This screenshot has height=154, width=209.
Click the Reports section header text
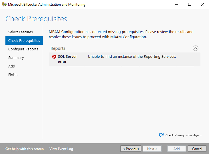click(x=58, y=48)
